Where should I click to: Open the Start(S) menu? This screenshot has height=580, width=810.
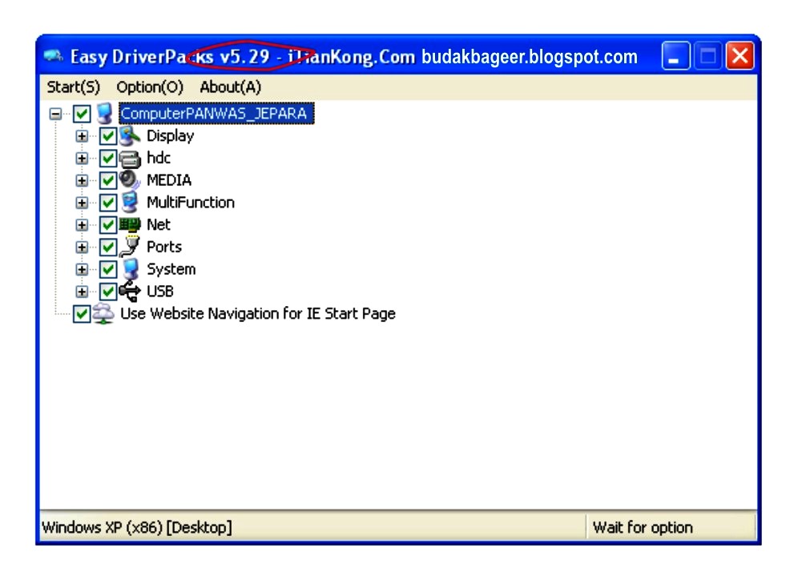click(x=74, y=87)
